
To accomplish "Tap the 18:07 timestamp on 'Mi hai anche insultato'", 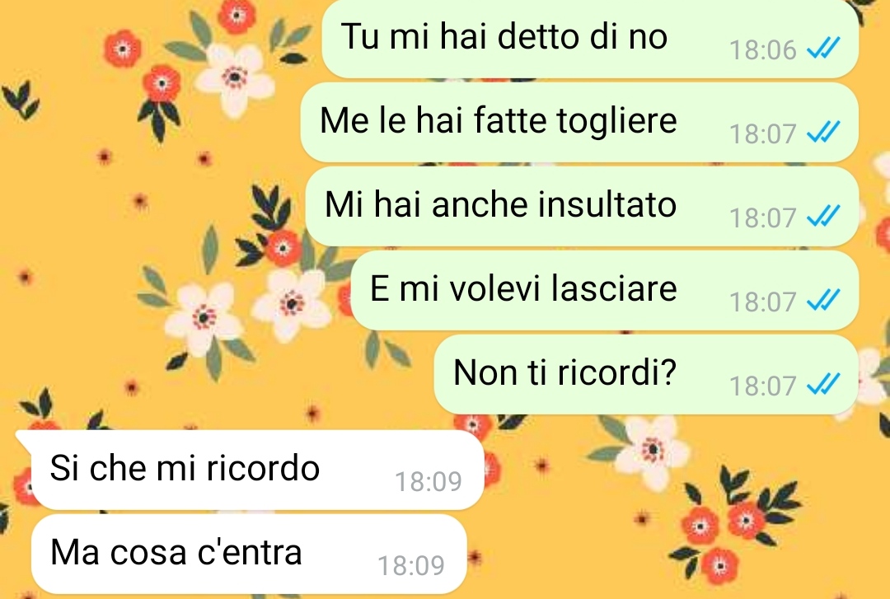I will 763,218.
